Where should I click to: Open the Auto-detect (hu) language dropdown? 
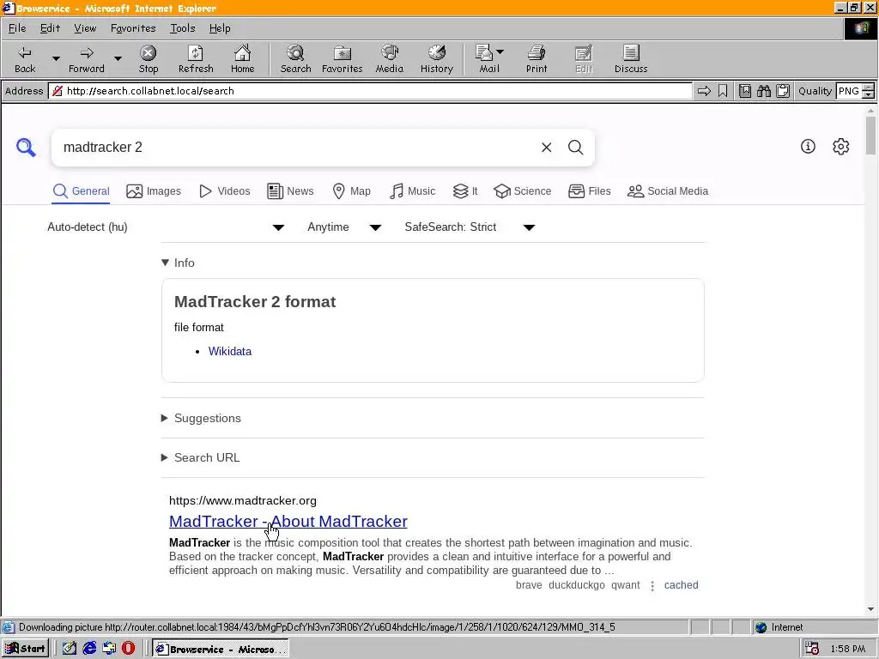[166, 227]
